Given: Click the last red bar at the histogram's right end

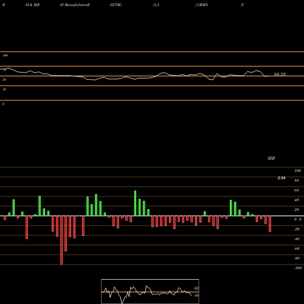Looking at the screenshot, I should [270, 224].
